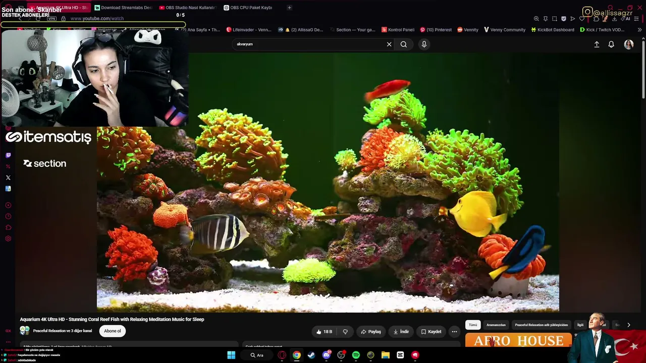The image size is (646, 363).
Task: Click the Kaydet save button
Action: coord(432,332)
